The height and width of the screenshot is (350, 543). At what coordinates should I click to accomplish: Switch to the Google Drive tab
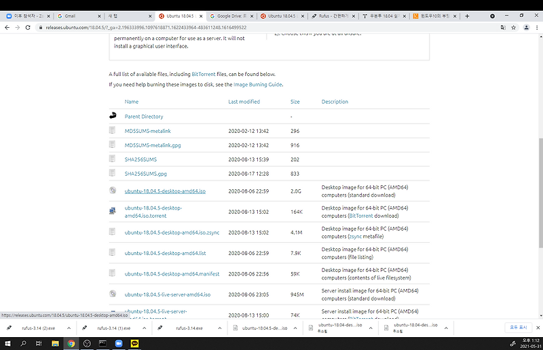click(231, 16)
